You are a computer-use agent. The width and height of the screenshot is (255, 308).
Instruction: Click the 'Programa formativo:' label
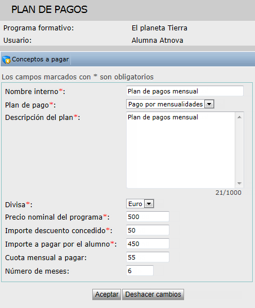[x=38, y=28]
